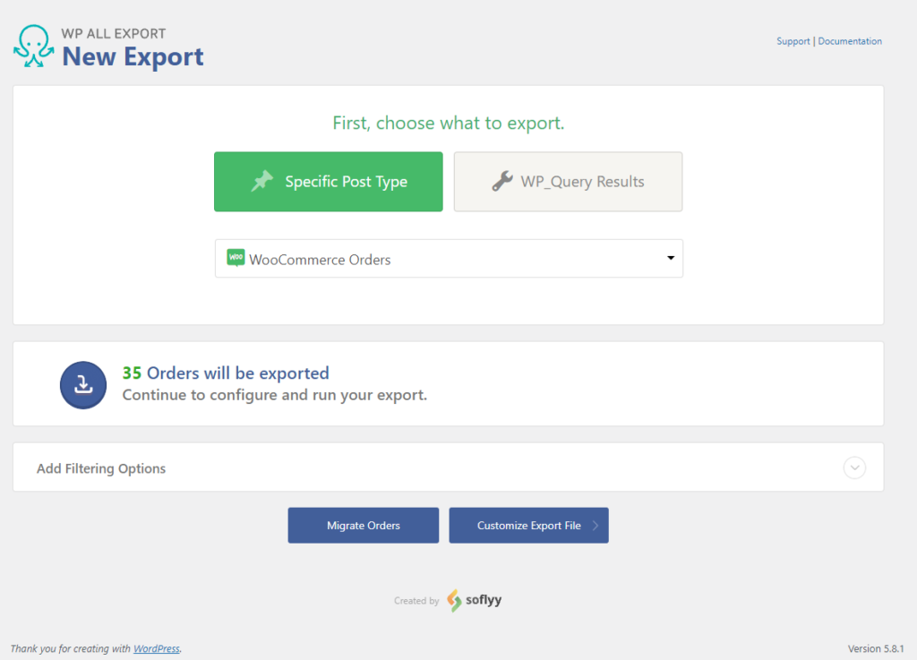Click the Migrate Orders button
917x660 pixels.
coord(364,526)
